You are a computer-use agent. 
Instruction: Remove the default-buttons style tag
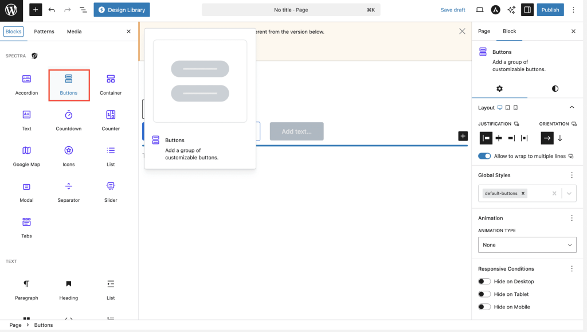point(523,194)
